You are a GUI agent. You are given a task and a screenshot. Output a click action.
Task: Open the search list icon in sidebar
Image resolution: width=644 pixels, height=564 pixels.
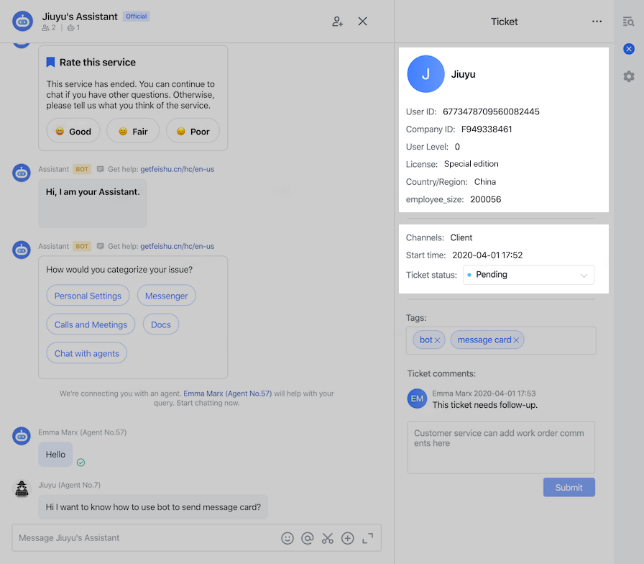[629, 22]
